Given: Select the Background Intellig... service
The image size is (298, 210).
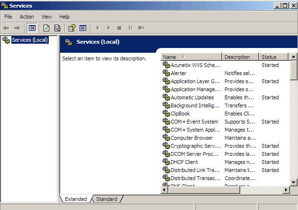Looking at the screenshot, I should 195,105.
